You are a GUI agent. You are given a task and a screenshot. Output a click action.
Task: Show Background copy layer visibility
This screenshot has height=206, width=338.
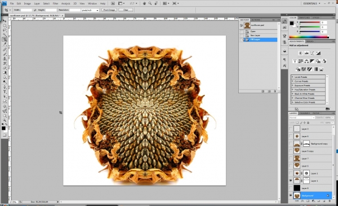click(291, 143)
